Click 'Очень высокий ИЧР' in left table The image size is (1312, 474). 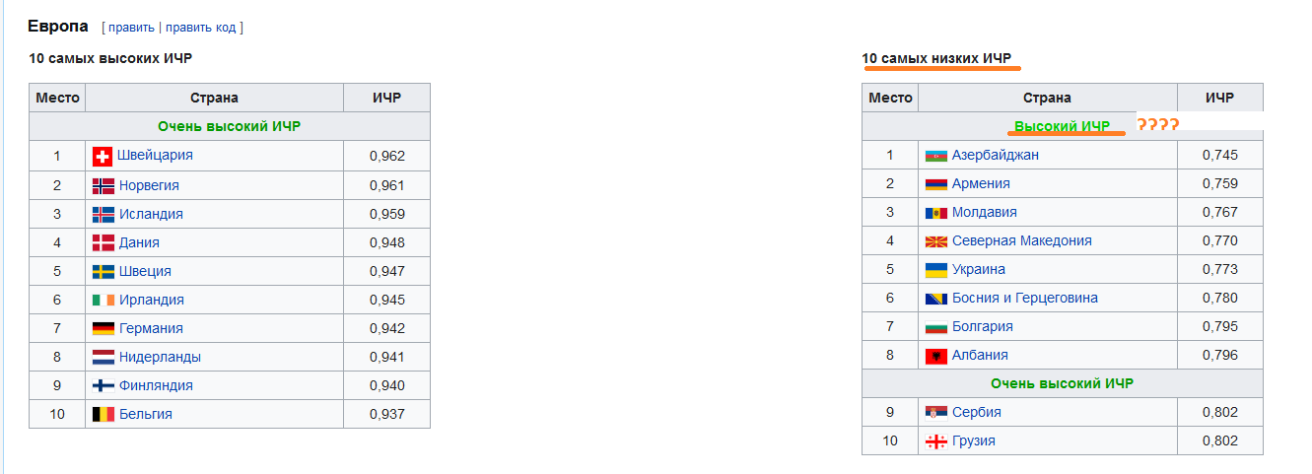(229, 126)
